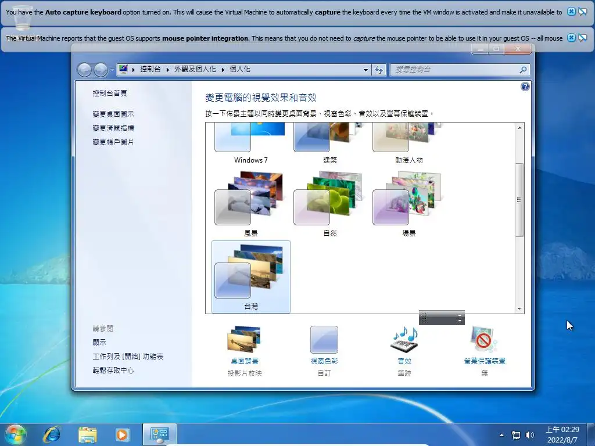Open the language bar options arrow
The image size is (595, 446).
(x=460, y=321)
